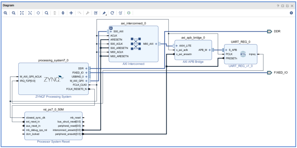
Task: Select the Diagram panel title tab
Action: coord(8,6)
